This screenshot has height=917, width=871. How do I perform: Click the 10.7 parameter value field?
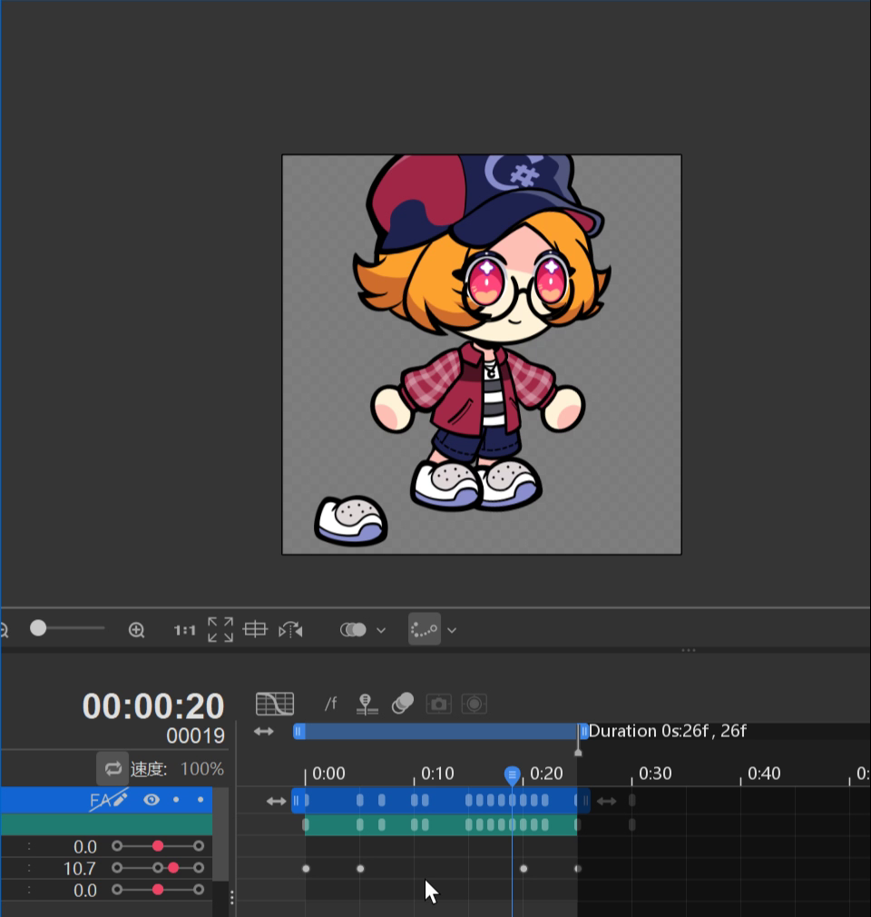click(x=80, y=869)
